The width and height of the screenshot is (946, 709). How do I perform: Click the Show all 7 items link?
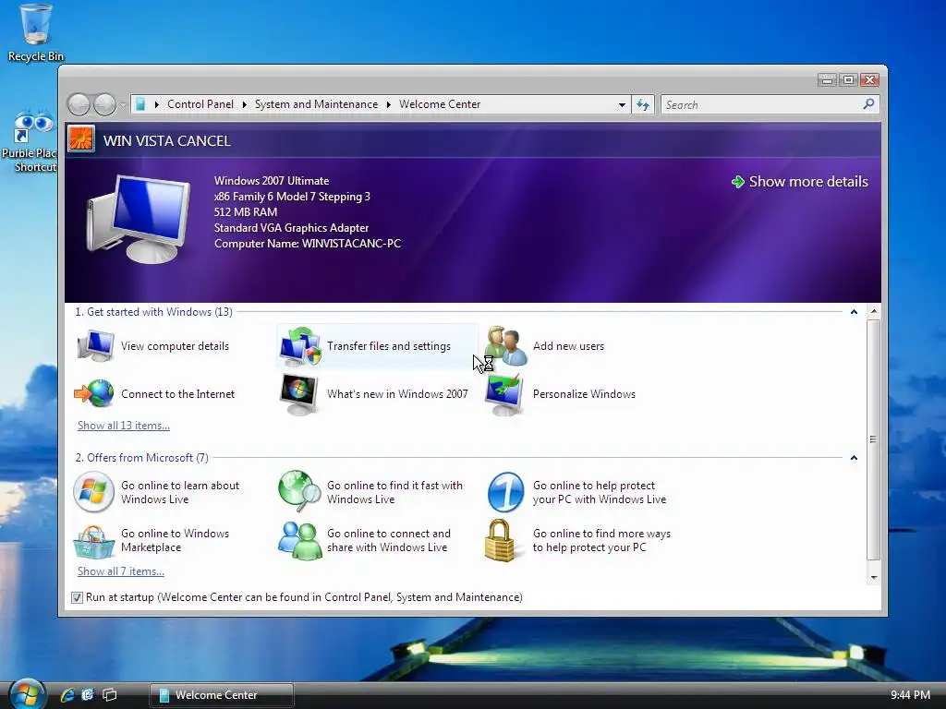point(121,571)
